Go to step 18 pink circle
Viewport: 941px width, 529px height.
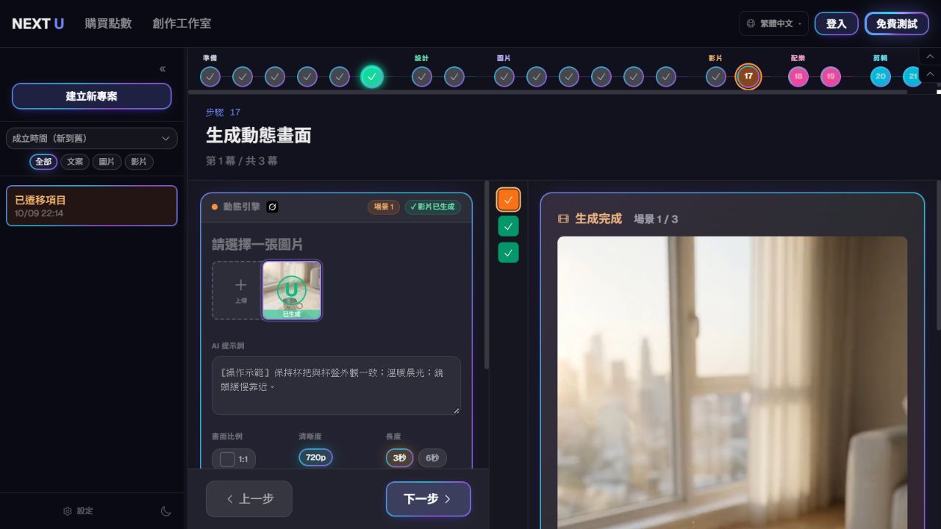coord(798,76)
